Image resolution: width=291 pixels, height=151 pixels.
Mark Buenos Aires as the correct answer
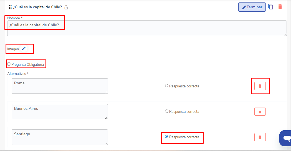[167, 111]
